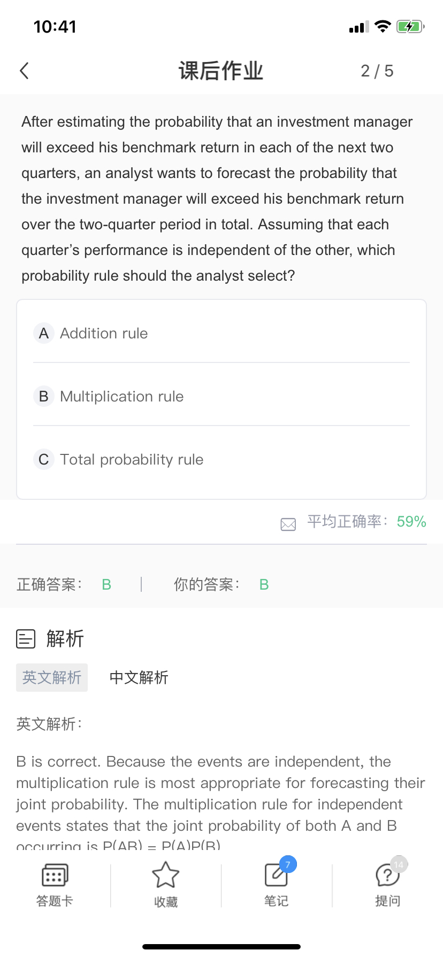Select option C Total probability rule
The width and height of the screenshot is (443, 958).
[222, 459]
